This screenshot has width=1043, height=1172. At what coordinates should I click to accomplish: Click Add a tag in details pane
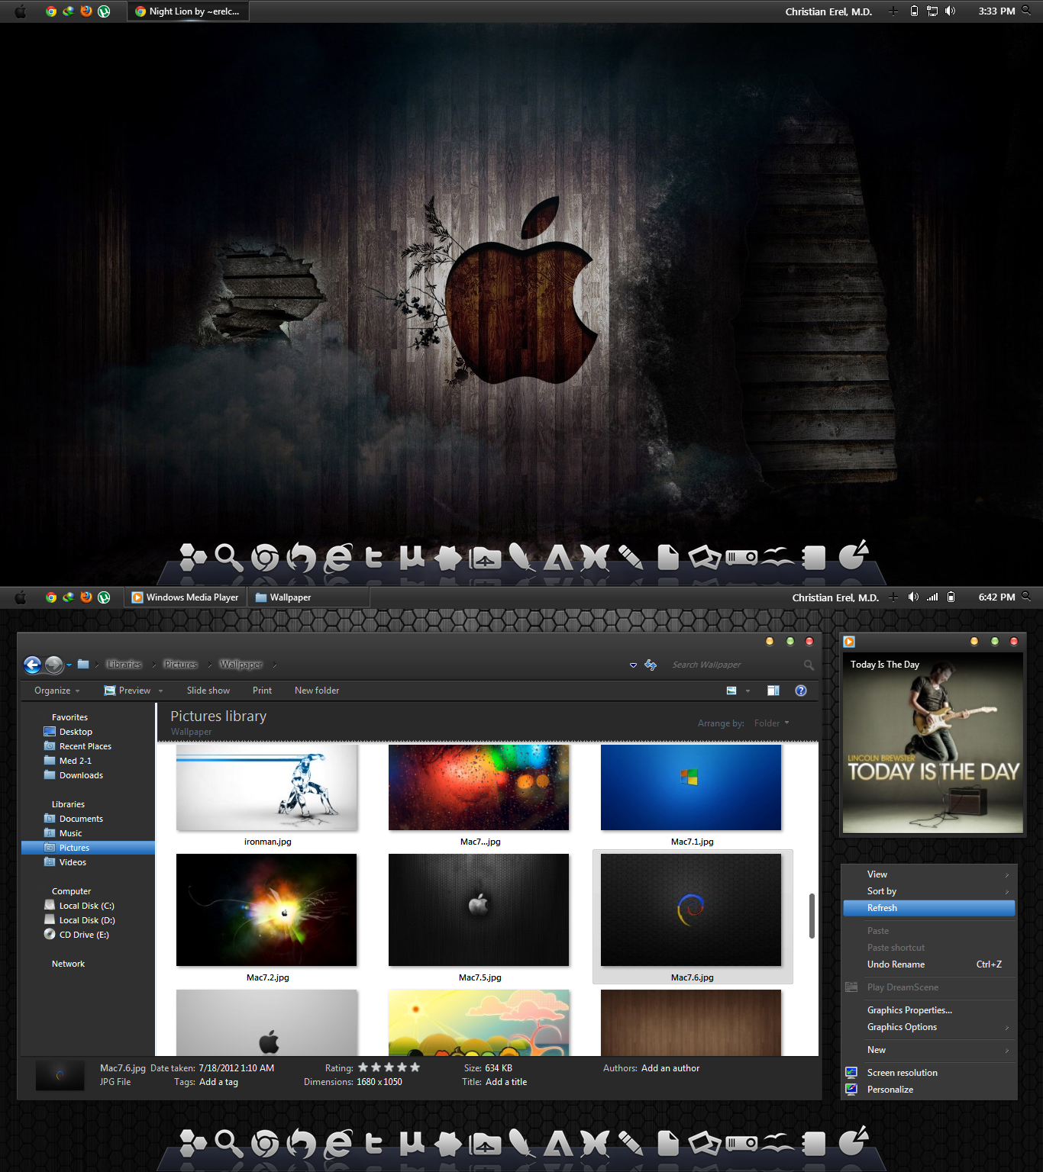click(218, 1082)
